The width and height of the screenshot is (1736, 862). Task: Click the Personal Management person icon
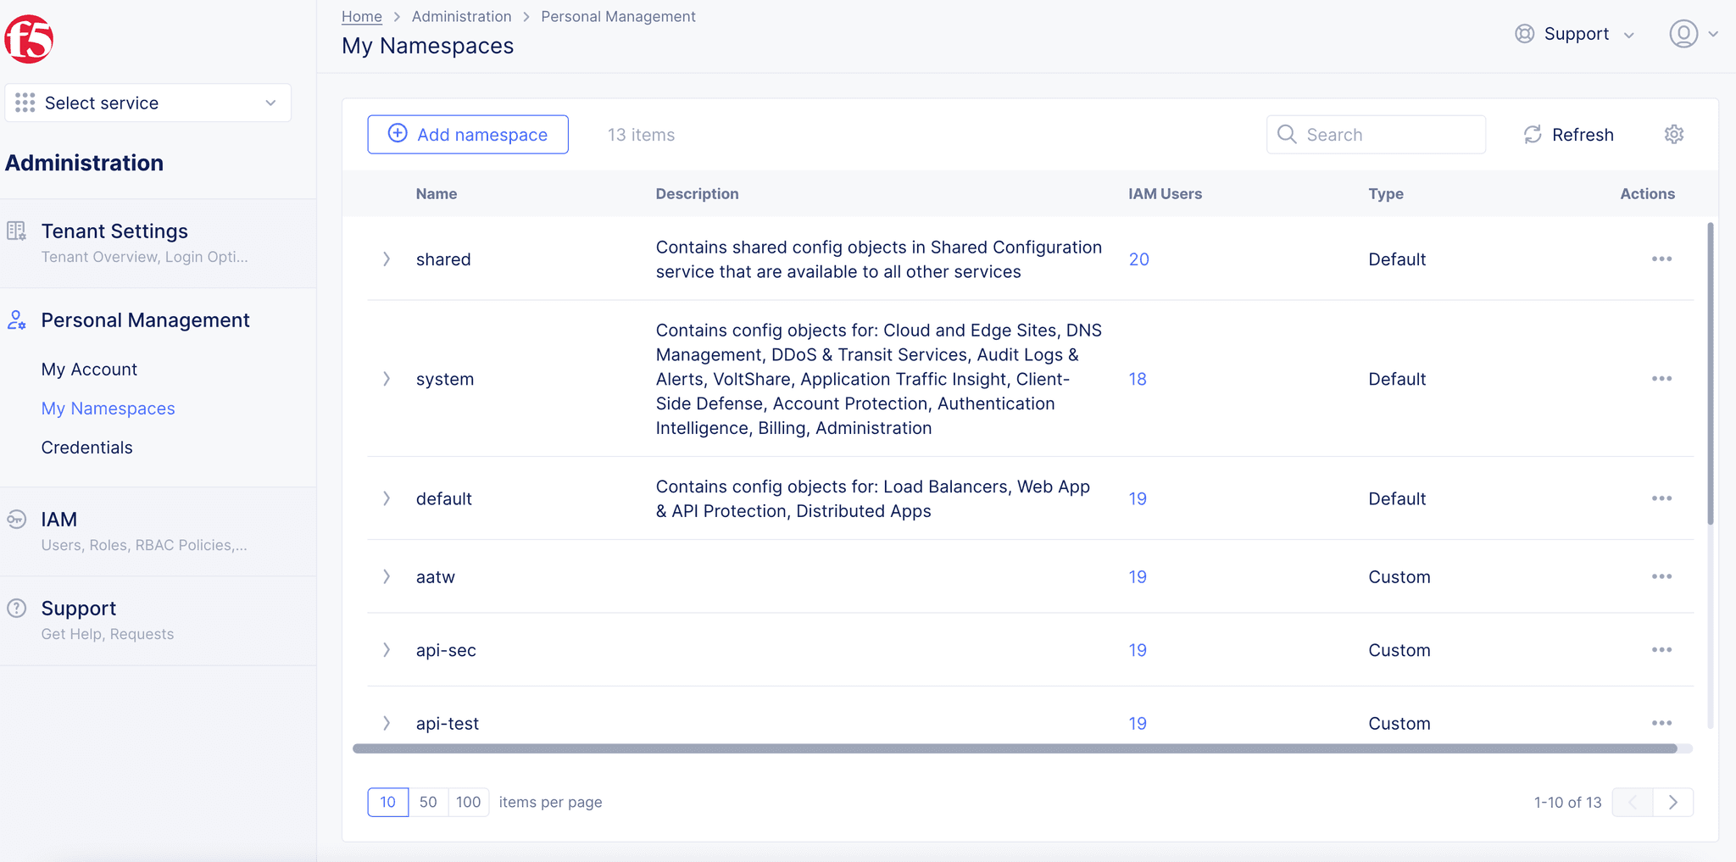[x=15, y=320]
